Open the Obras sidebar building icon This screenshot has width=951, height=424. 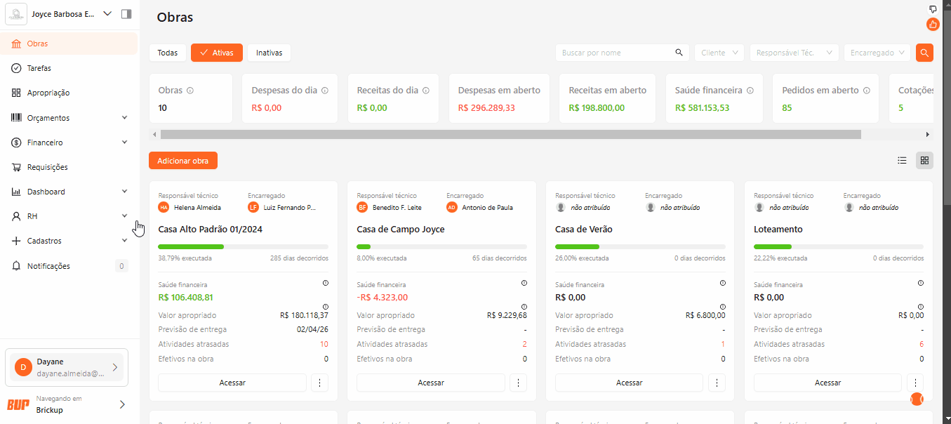[16, 44]
